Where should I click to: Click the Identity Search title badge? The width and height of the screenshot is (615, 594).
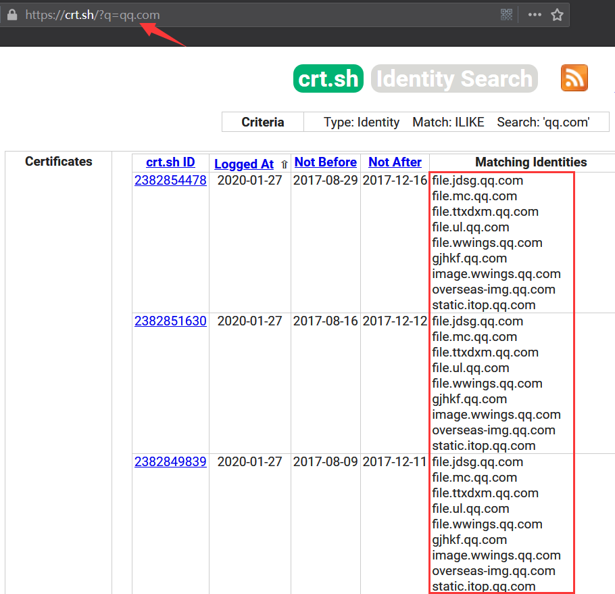[454, 78]
